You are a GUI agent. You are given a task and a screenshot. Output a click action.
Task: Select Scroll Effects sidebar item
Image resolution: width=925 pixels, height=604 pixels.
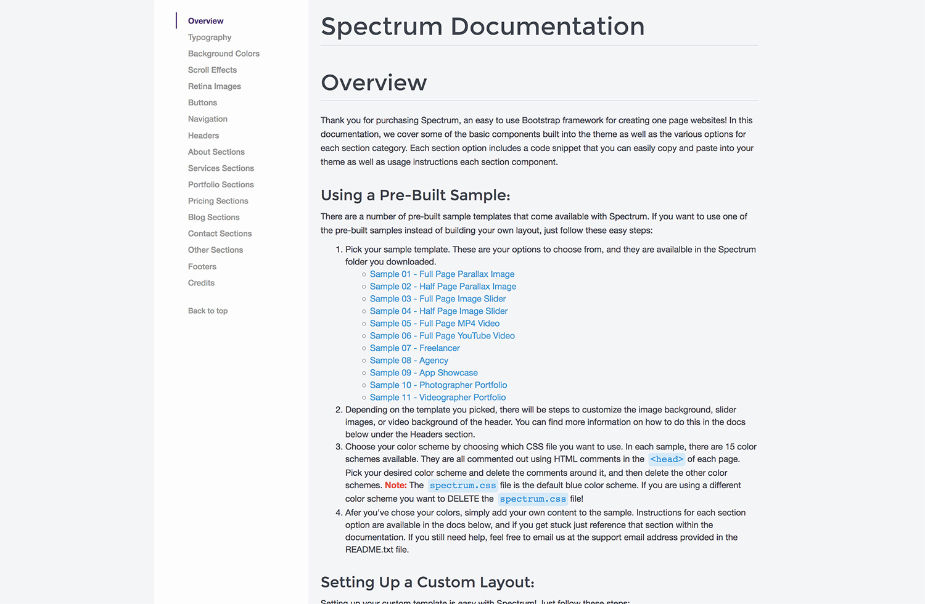tap(212, 70)
